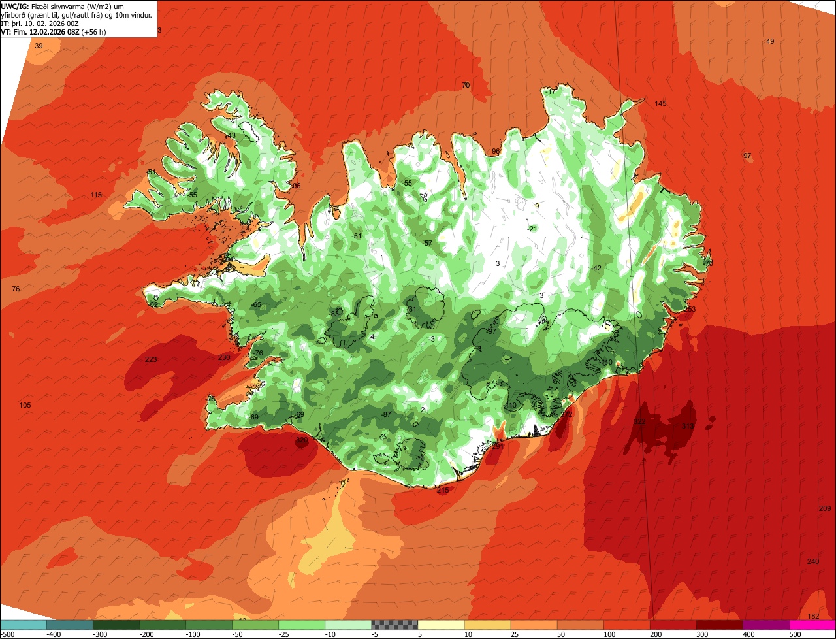The width and height of the screenshot is (836, 639).
Task: Click the map value '-87'
Action: click(385, 414)
